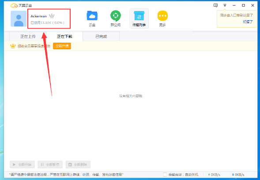Click the 全部暂停 pause all button
260x180 pixels.
tap(50, 165)
